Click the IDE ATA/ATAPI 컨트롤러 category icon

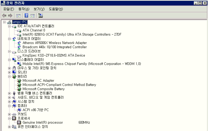click(14, 26)
